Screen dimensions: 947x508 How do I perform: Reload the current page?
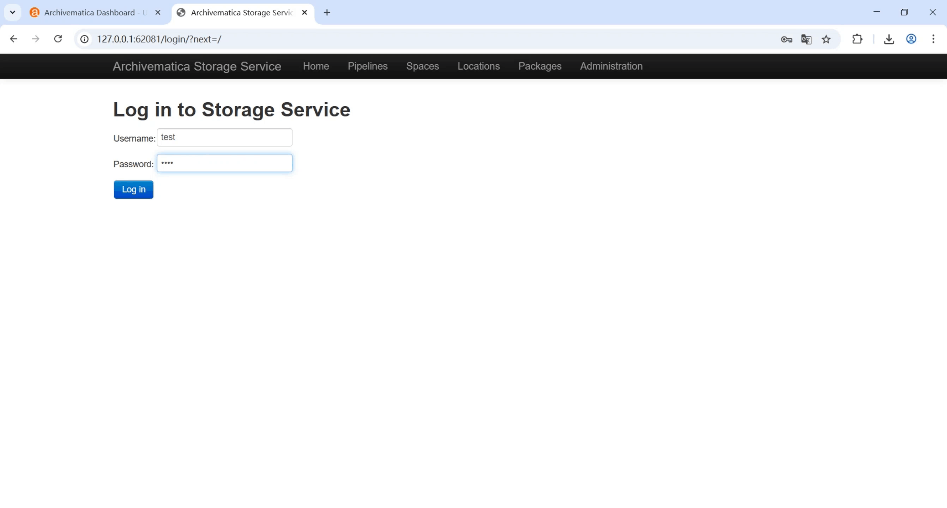tap(58, 39)
